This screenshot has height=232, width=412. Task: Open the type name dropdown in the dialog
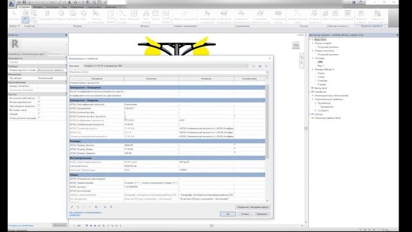[247, 66]
